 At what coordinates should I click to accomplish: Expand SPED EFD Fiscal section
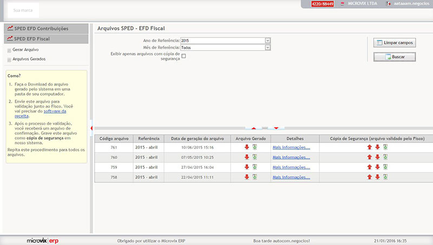46,39
